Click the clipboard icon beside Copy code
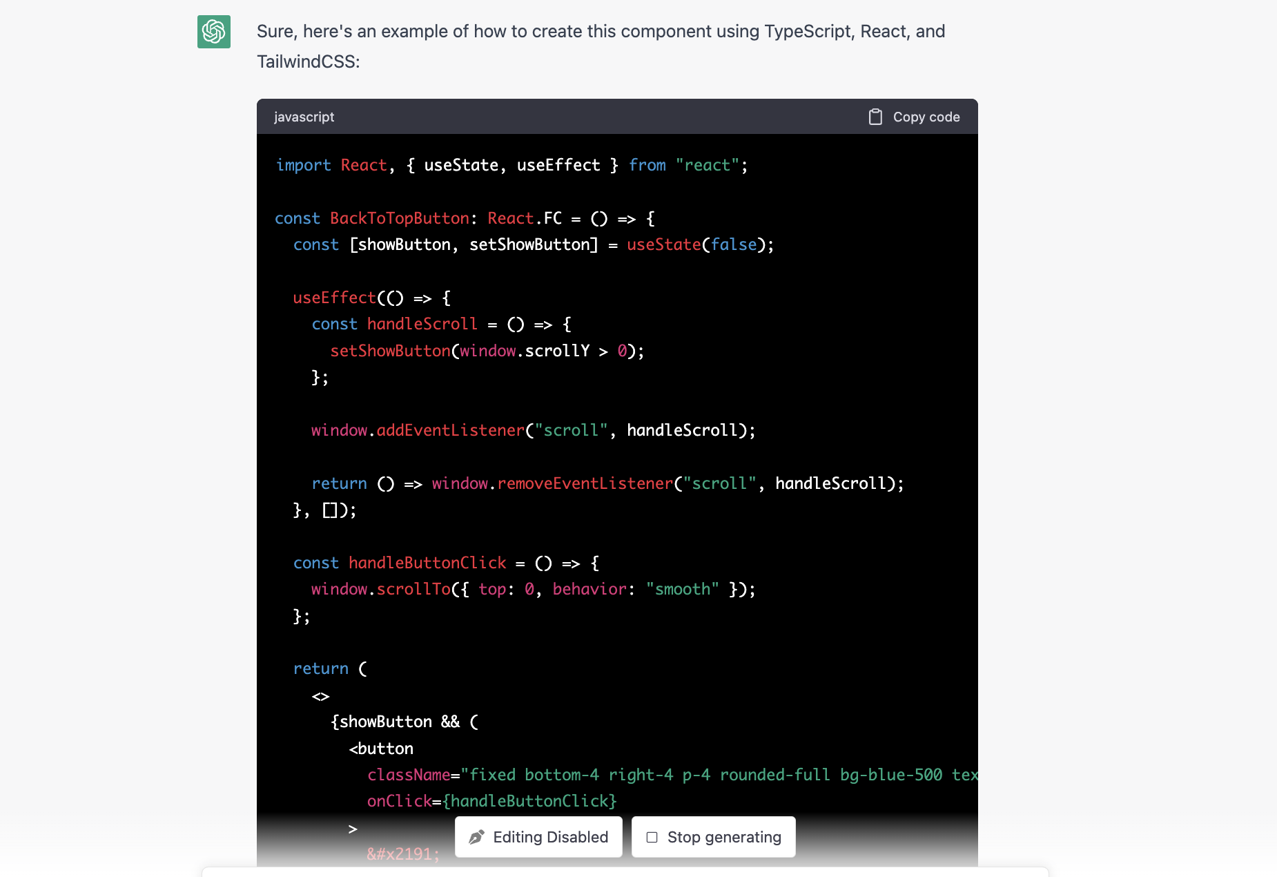Image resolution: width=1277 pixels, height=877 pixels. (x=875, y=117)
